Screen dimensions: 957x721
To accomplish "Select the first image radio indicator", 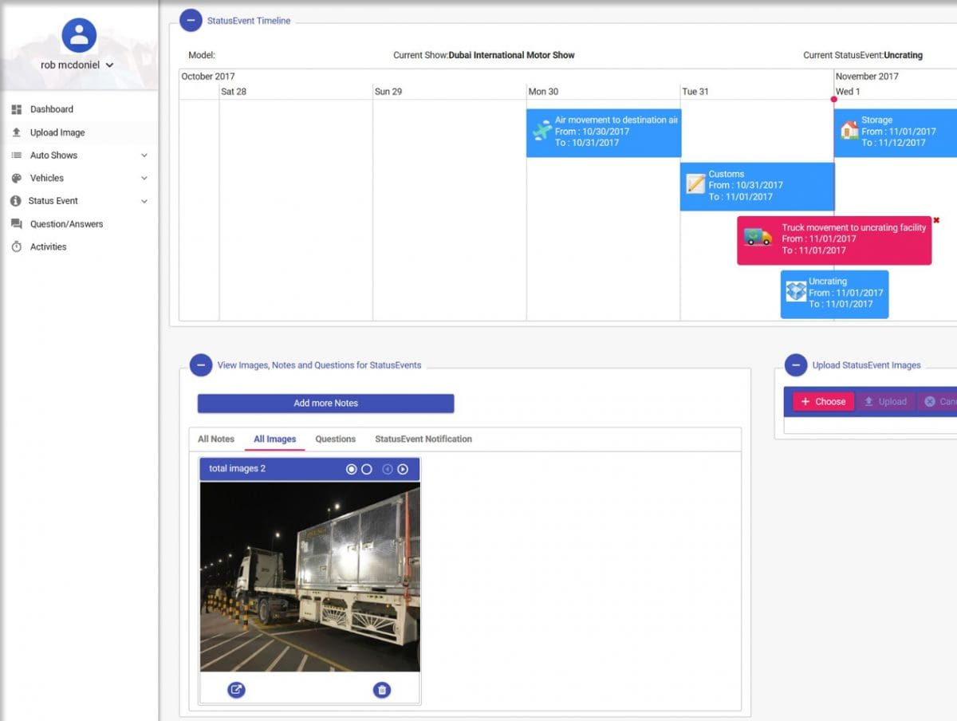I will tap(351, 469).
